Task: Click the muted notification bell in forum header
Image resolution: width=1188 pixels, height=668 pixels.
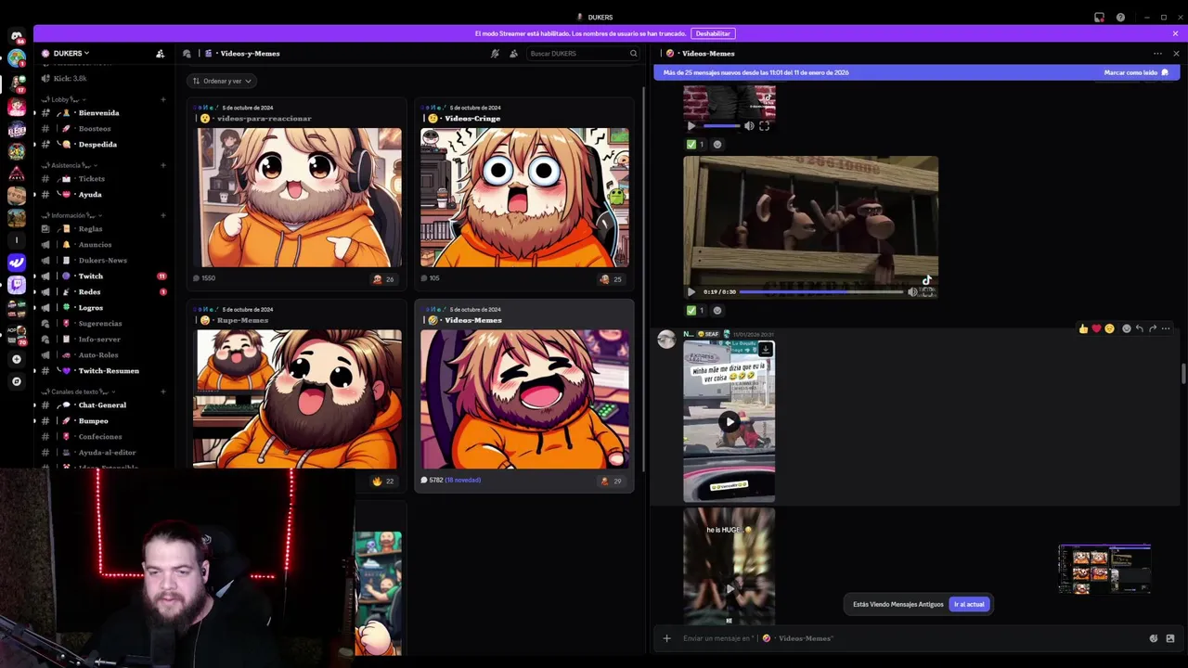Action: click(x=496, y=54)
